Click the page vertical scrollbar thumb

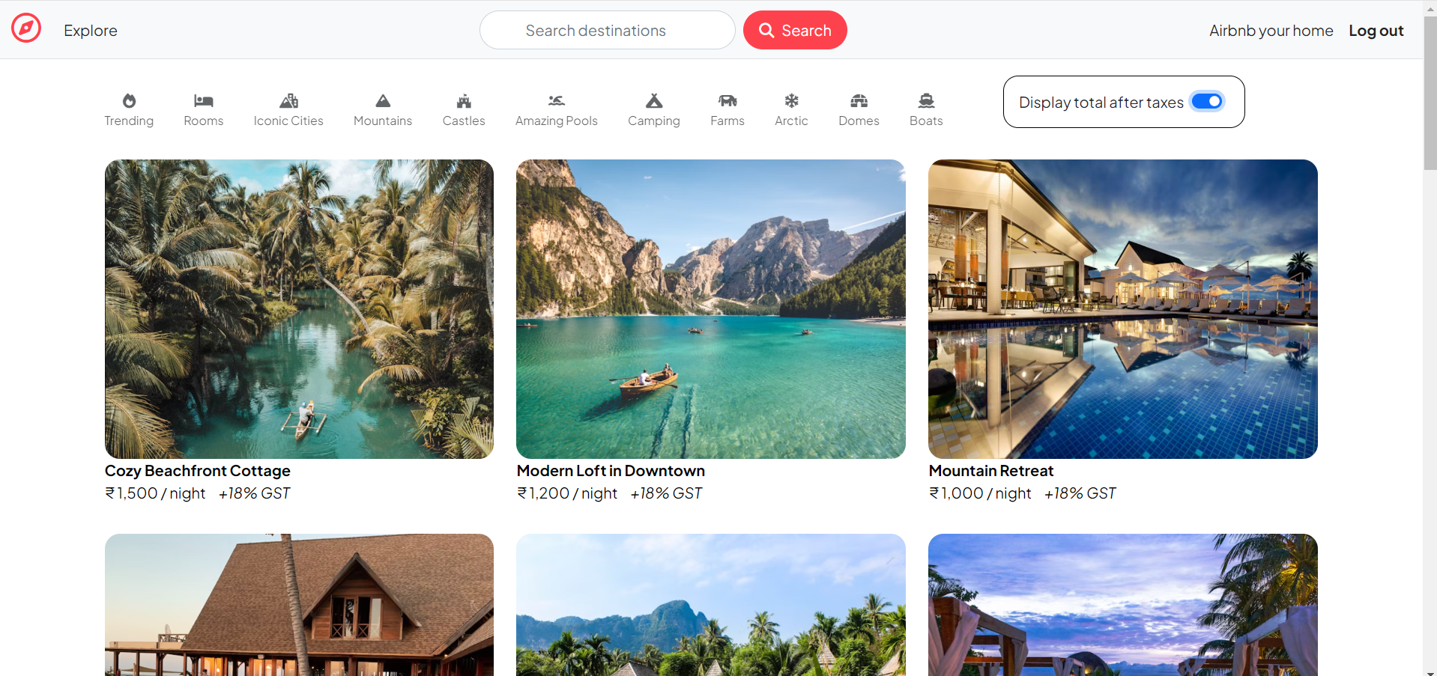pos(1430,90)
